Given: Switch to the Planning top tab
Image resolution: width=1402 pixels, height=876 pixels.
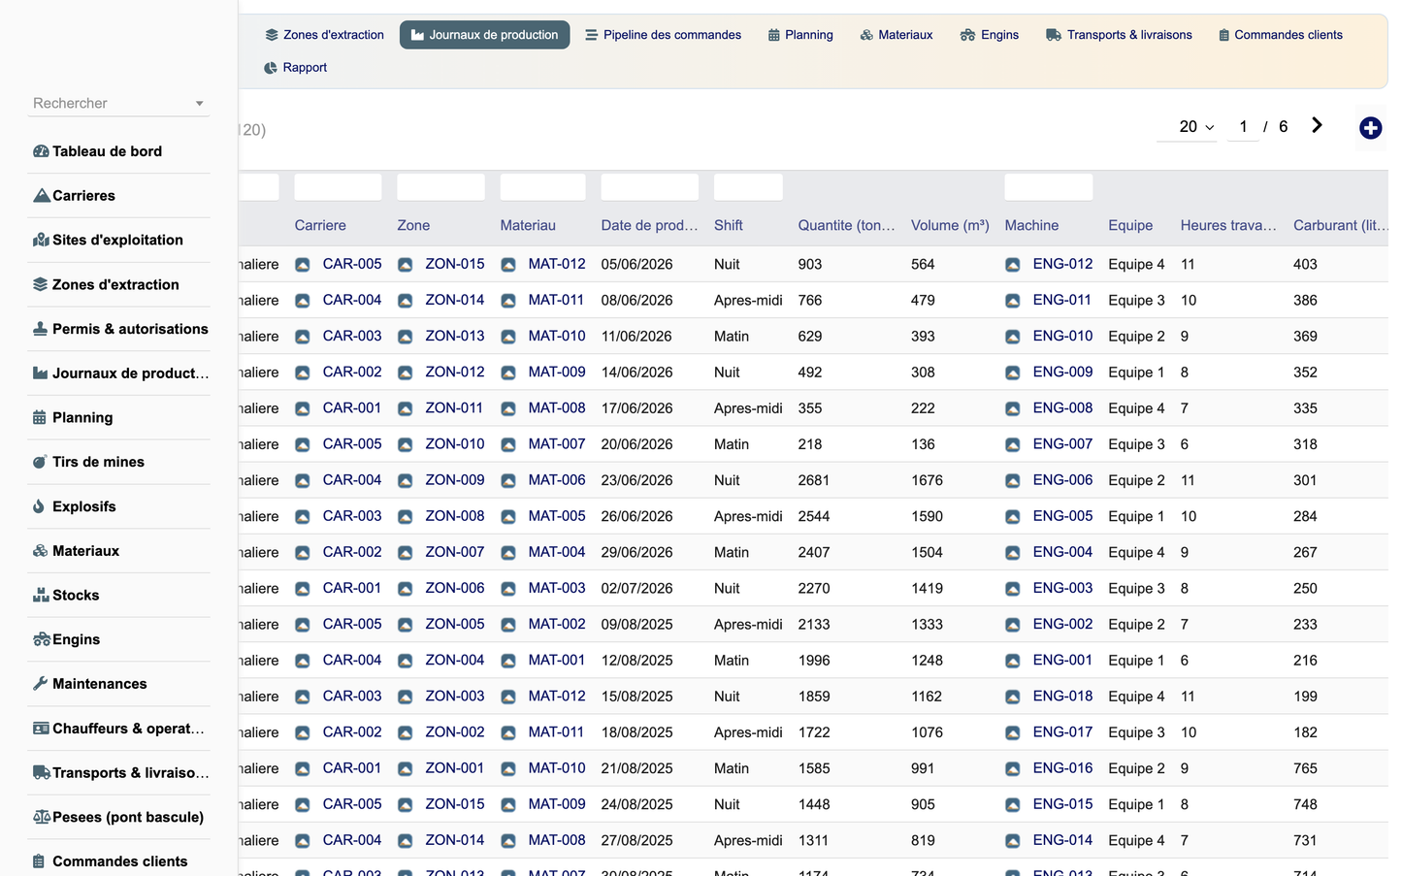Looking at the screenshot, I should pyautogui.click(x=800, y=35).
